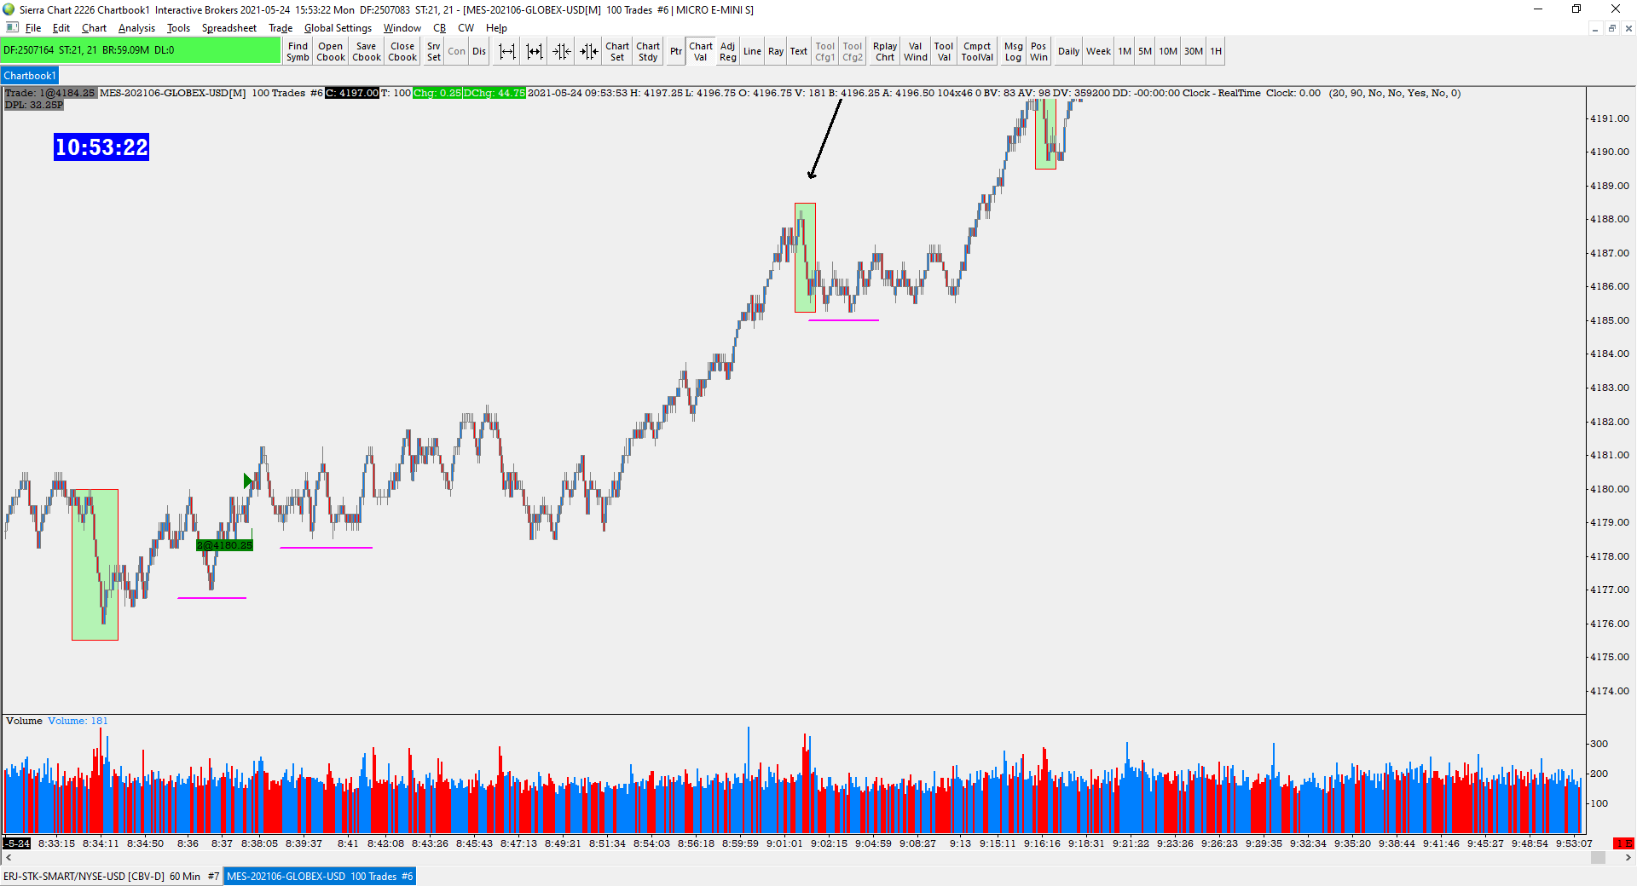
Task: Click the Dis disconnect button
Action: (479, 51)
